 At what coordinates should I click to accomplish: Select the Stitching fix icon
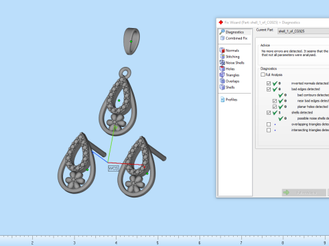tap(222, 56)
